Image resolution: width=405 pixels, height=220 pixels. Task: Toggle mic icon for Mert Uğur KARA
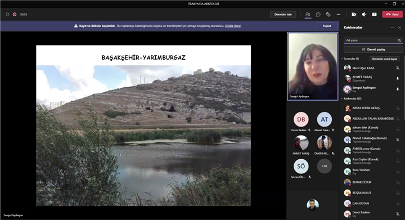point(398,68)
